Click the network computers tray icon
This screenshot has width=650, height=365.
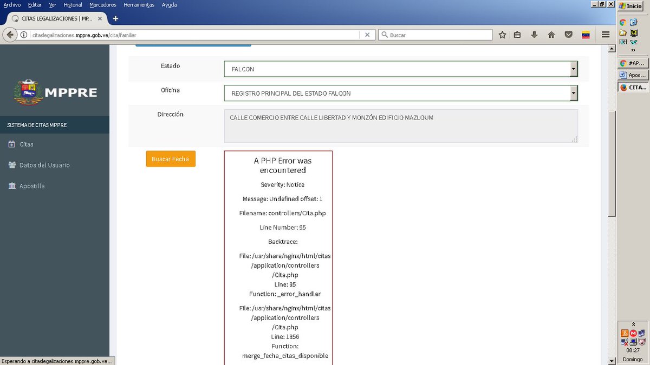[x=642, y=333]
